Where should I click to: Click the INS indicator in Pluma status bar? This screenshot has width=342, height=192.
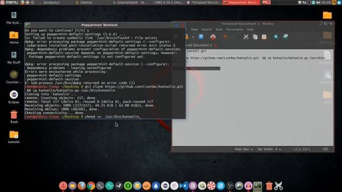tap(325, 149)
